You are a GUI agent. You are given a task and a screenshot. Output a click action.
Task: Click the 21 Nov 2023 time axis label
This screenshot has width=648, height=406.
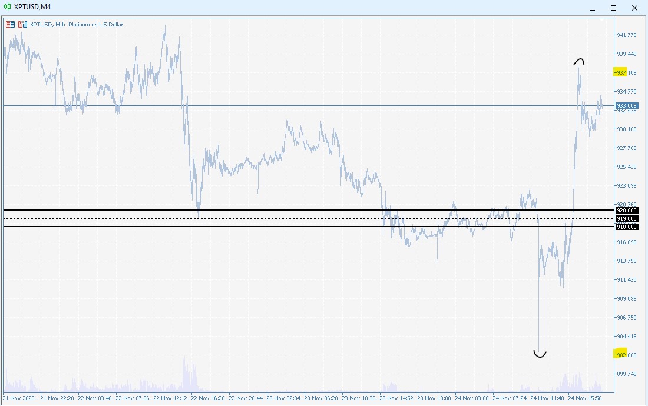[x=19, y=398]
